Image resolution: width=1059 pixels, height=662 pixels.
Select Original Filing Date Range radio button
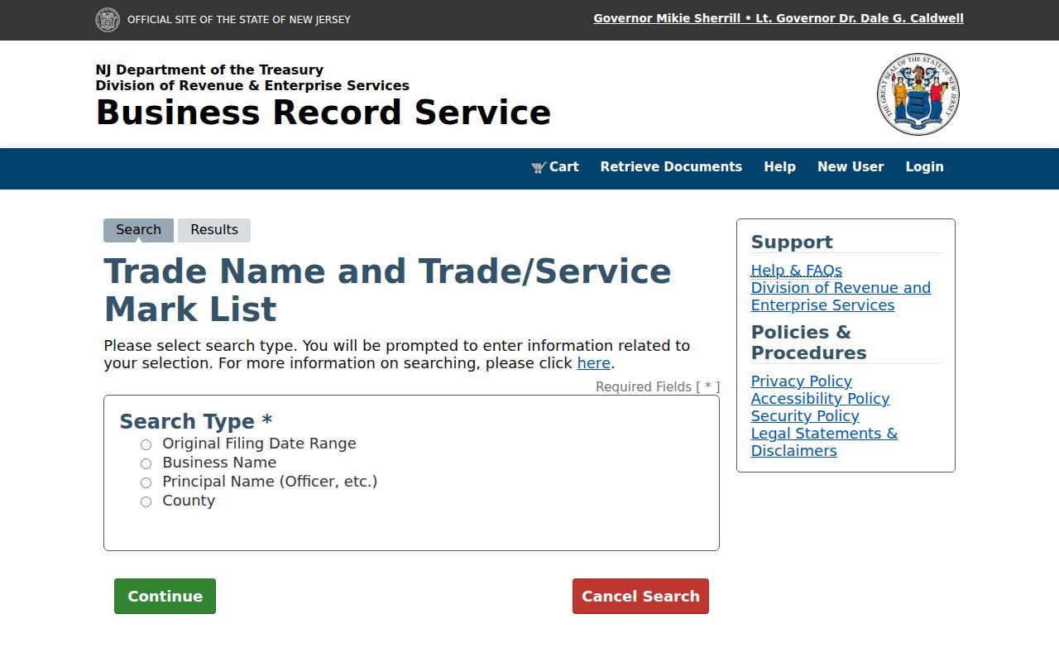click(146, 444)
